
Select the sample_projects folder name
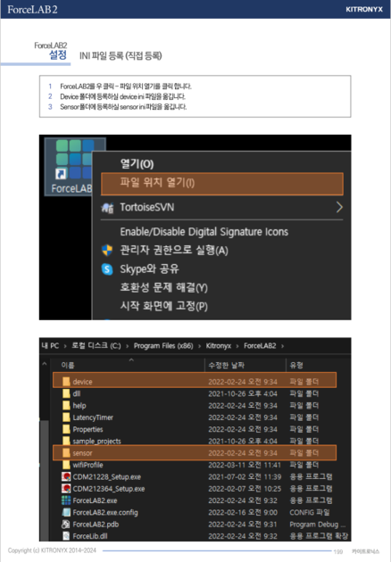pos(96,442)
